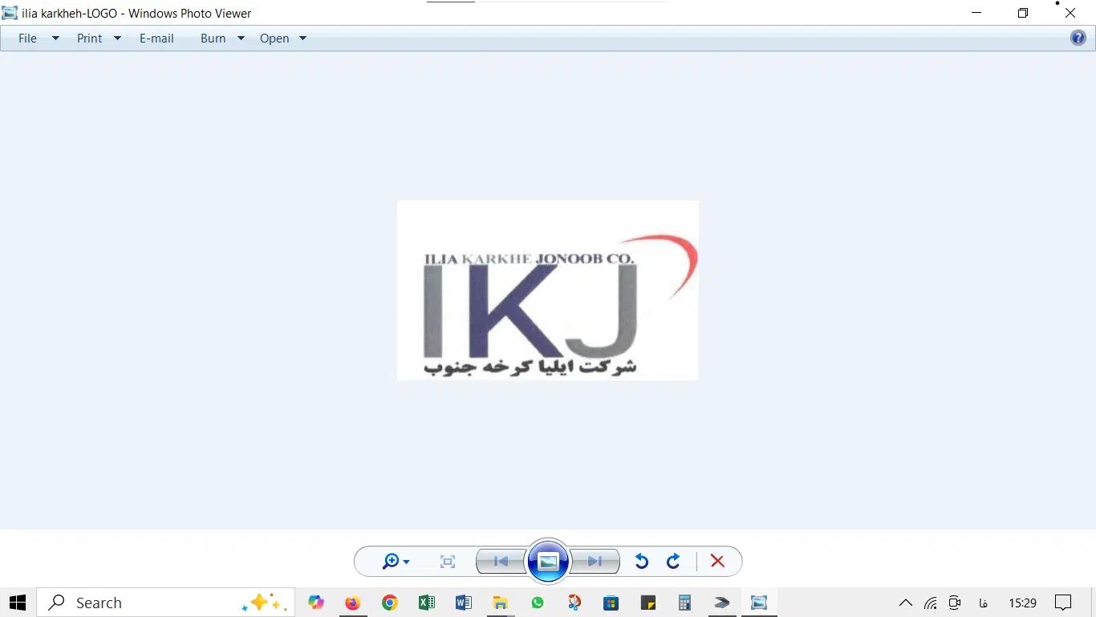The height and width of the screenshot is (617, 1096).
Task: Open the Burn menu
Action: (x=213, y=39)
